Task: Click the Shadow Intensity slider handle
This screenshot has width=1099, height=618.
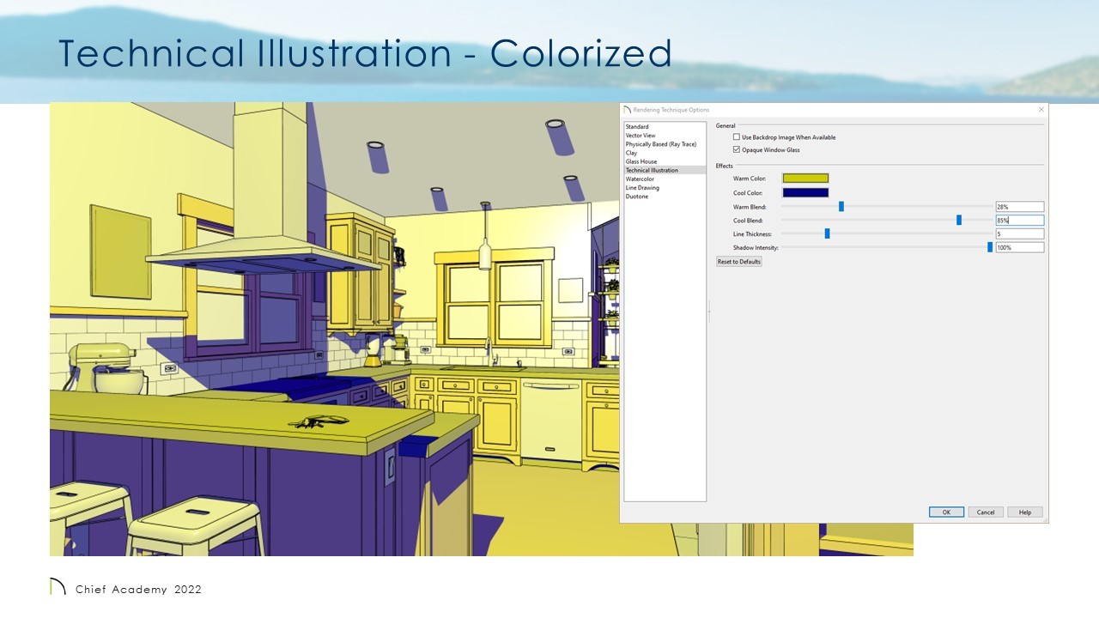Action: pyautogui.click(x=990, y=247)
